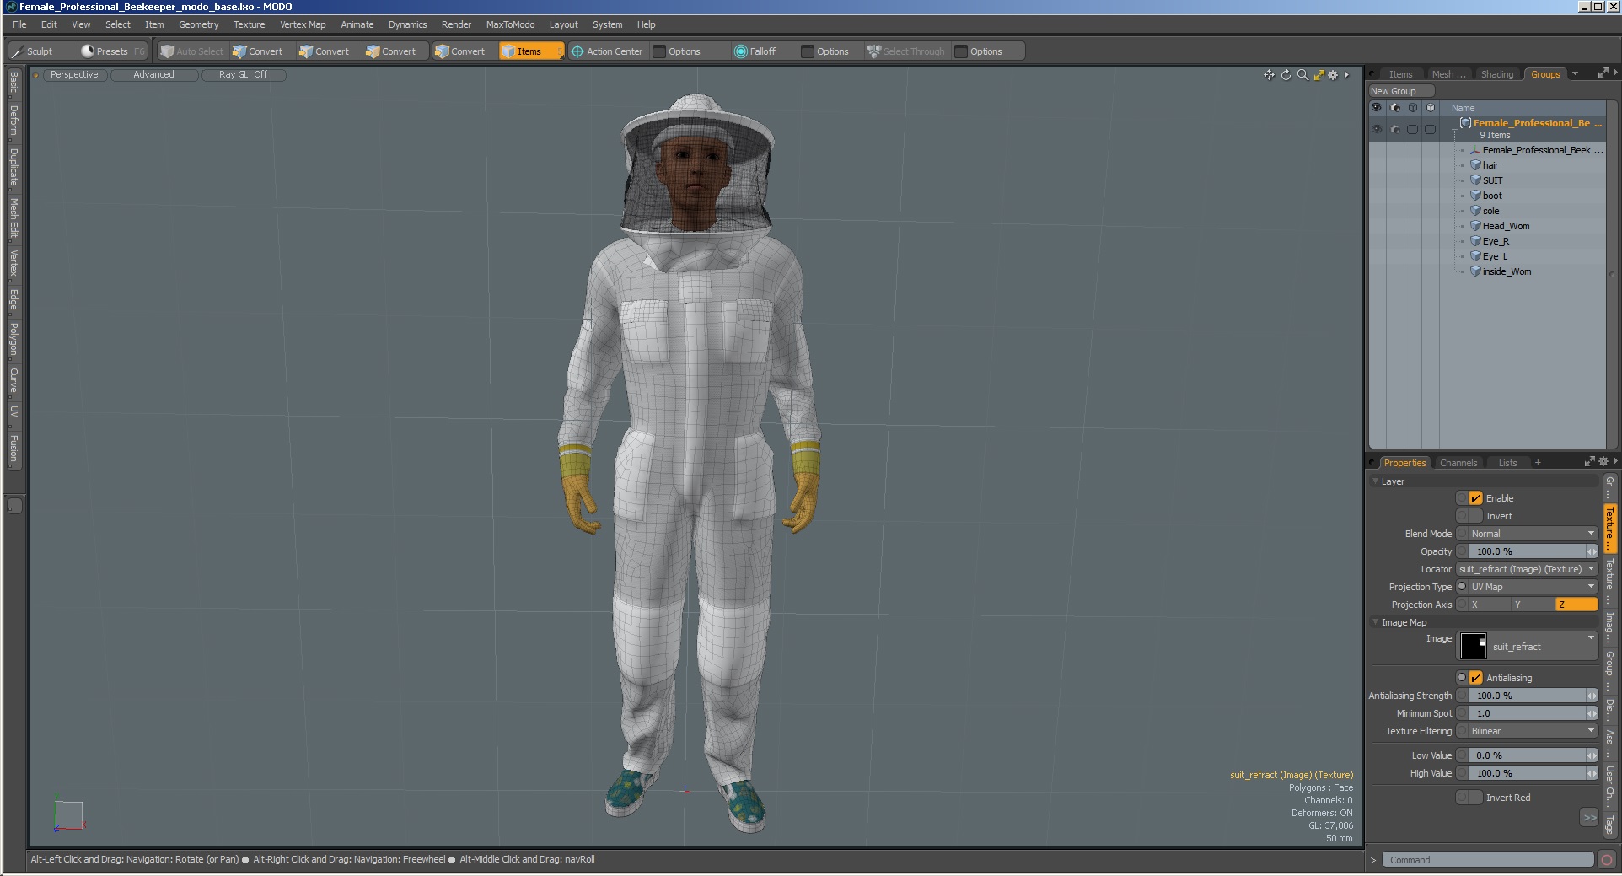Click the solid cube column header icon

(1431, 108)
